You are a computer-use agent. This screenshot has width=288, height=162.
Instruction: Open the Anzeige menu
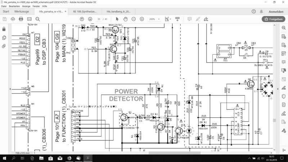pyautogui.click(x=26, y=6)
